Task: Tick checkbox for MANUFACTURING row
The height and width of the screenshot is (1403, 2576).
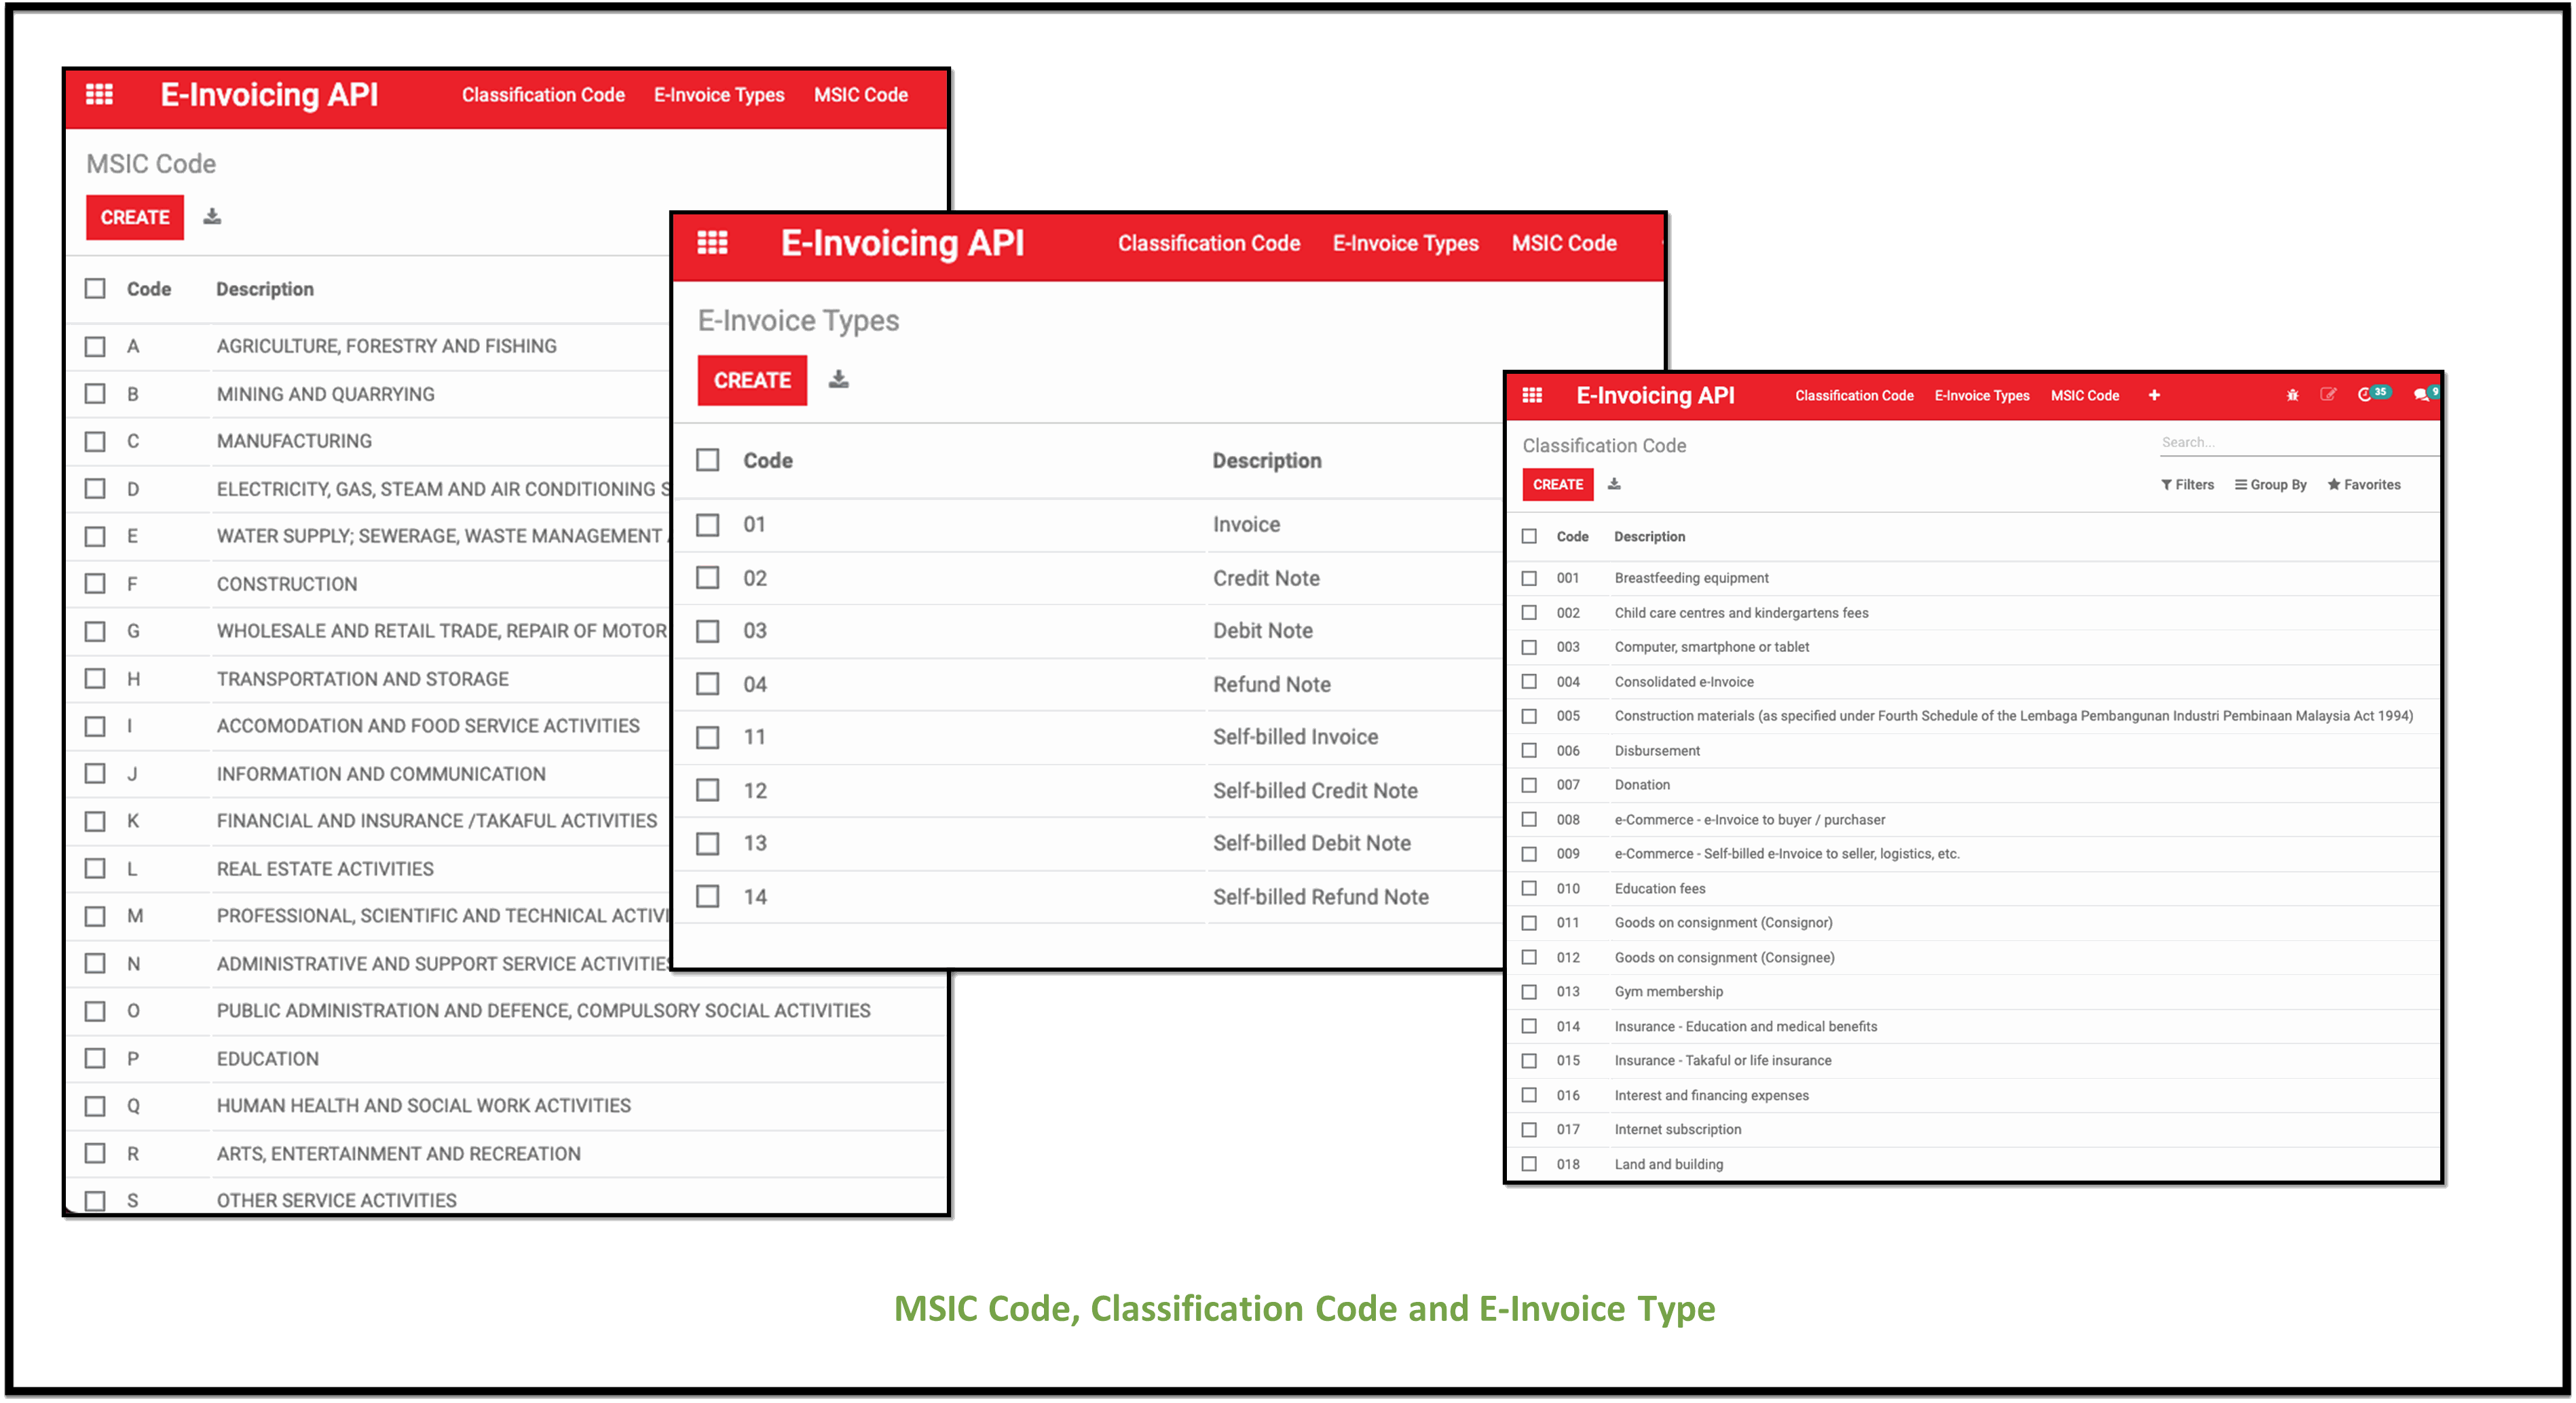Action: (95, 442)
